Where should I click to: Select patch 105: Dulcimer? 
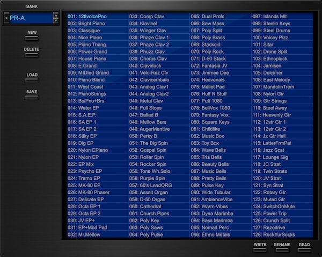pos(282,72)
